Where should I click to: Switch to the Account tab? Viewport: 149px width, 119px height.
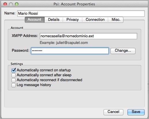pyautogui.click(x=35, y=20)
